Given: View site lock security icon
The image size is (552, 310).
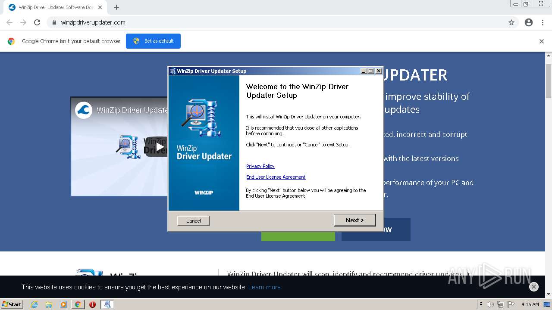Looking at the screenshot, I should 54,22.
